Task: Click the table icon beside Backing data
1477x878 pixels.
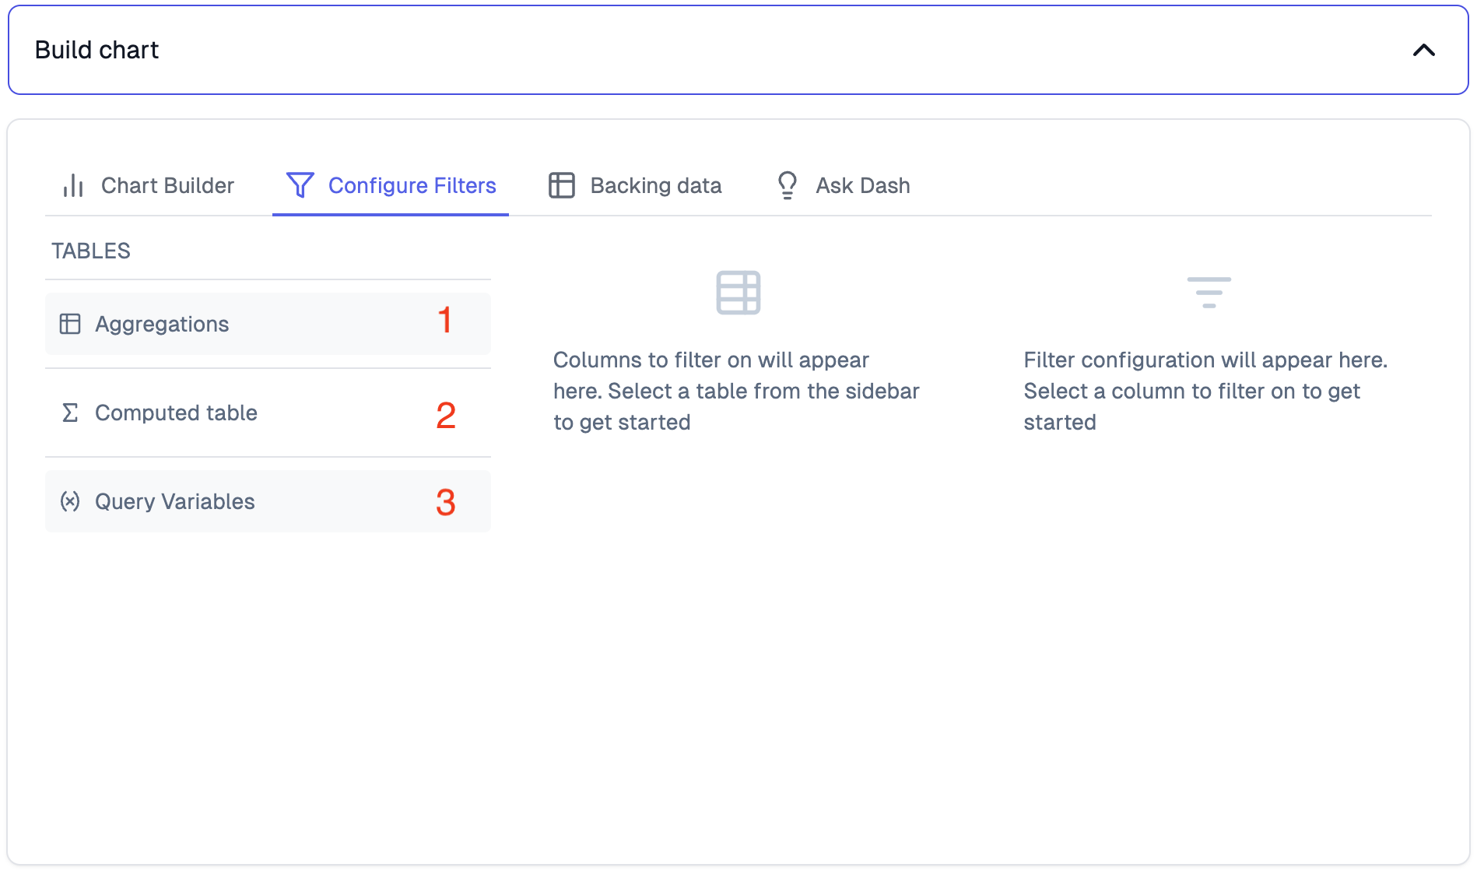Action: (562, 185)
